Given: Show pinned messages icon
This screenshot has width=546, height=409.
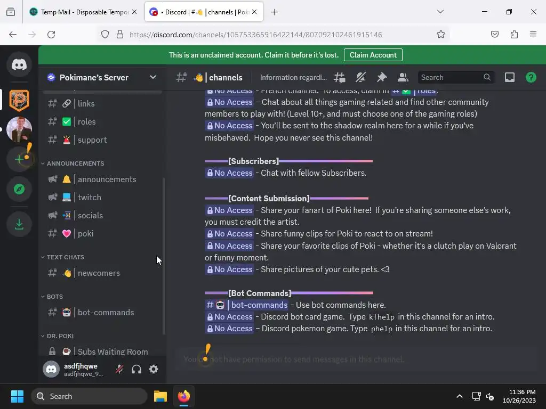Looking at the screenshot, I should coord(382,78).
